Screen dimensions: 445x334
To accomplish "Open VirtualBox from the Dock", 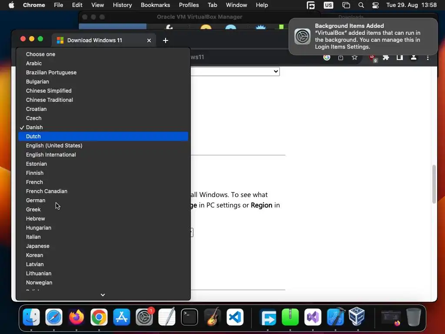I will (x=357, y=317).
